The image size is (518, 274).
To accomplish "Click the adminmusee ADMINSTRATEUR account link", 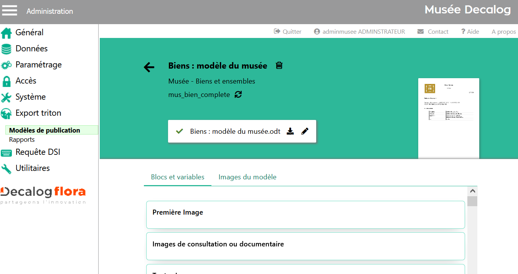I will click(364, 32).
